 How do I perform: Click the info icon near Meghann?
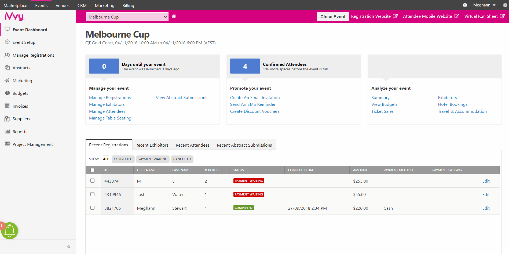click(465, 5)
